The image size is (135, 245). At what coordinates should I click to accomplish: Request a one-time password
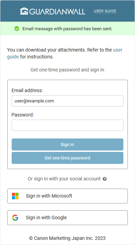[67, 158]
